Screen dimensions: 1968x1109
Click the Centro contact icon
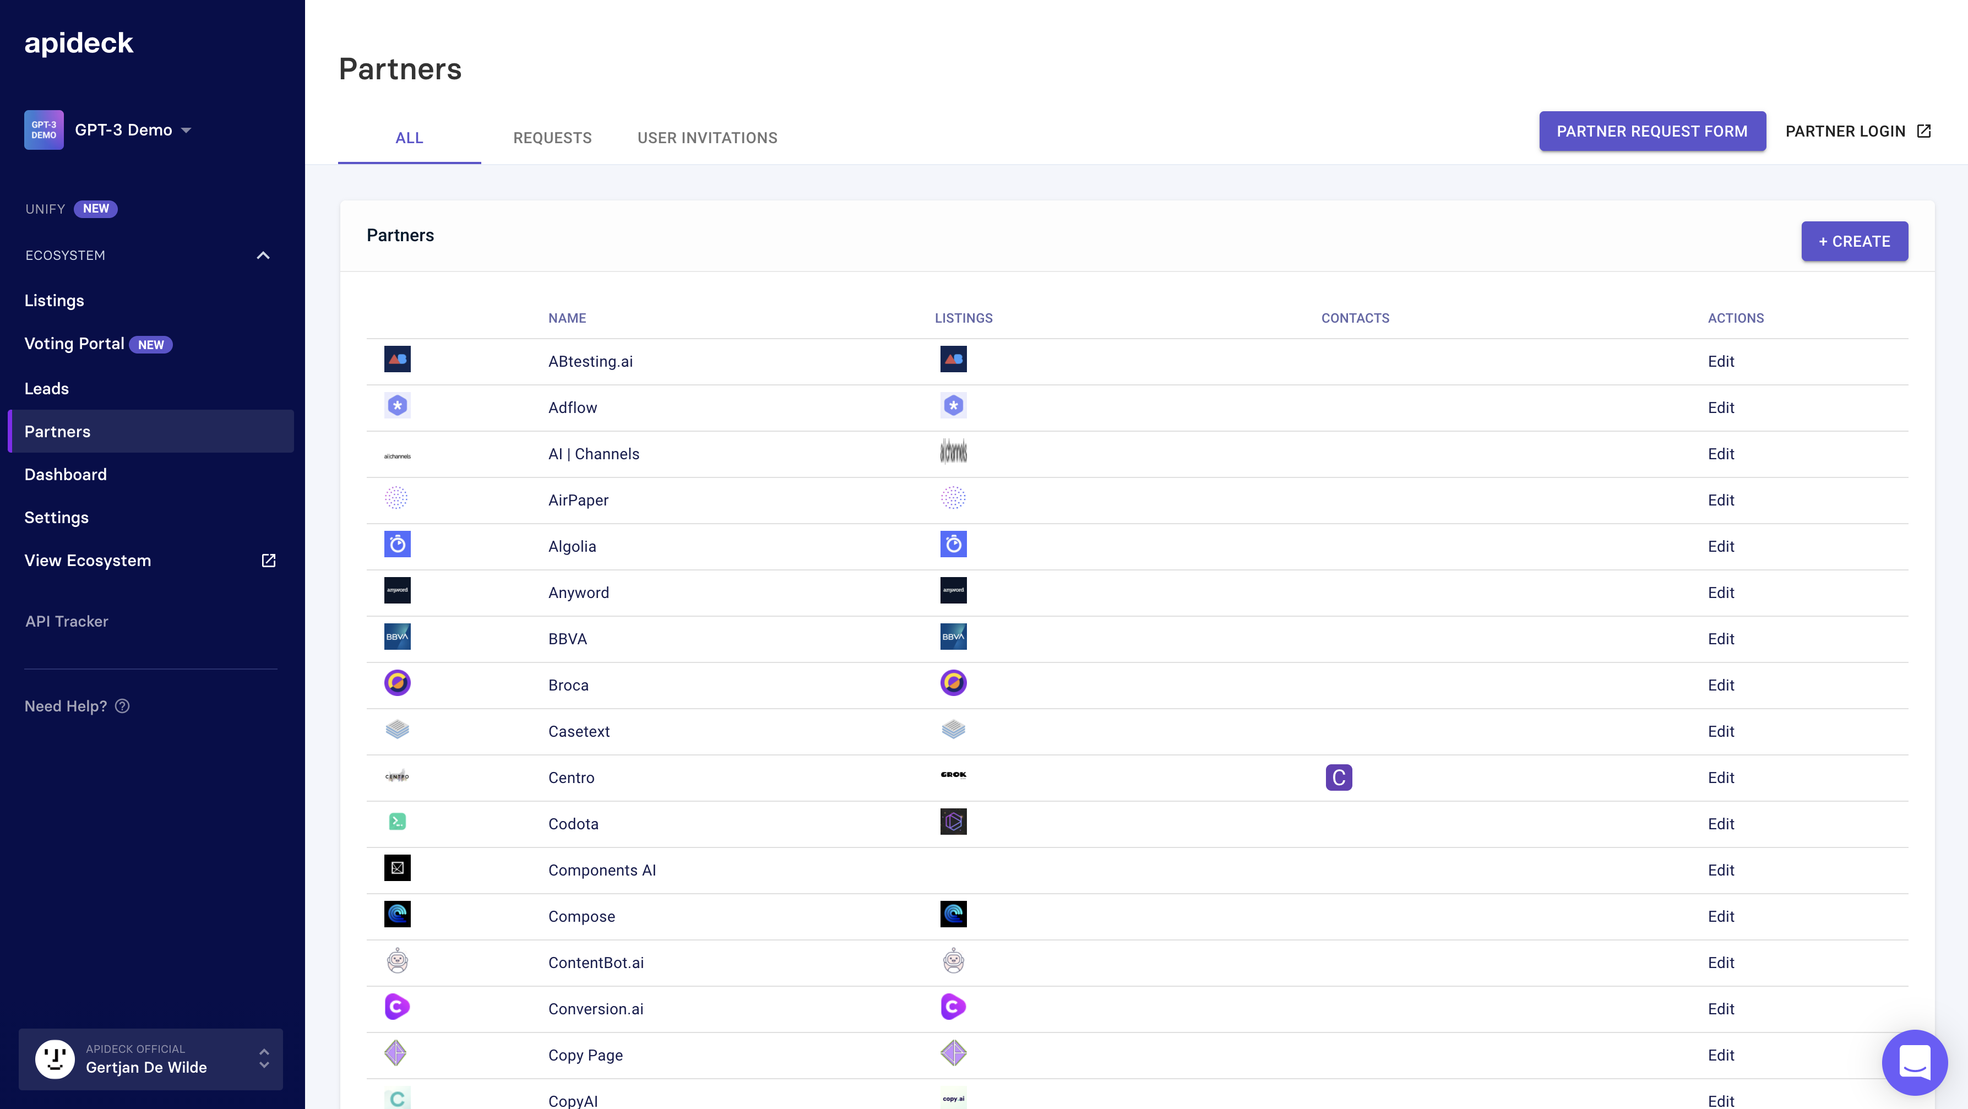[x=1337, y=776]
